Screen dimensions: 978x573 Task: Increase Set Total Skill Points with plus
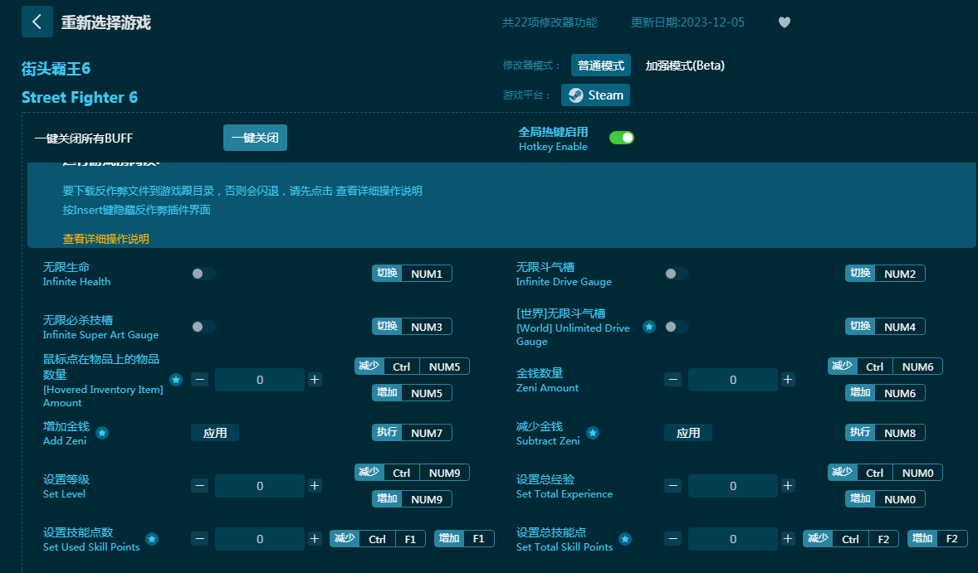(788, 539)
